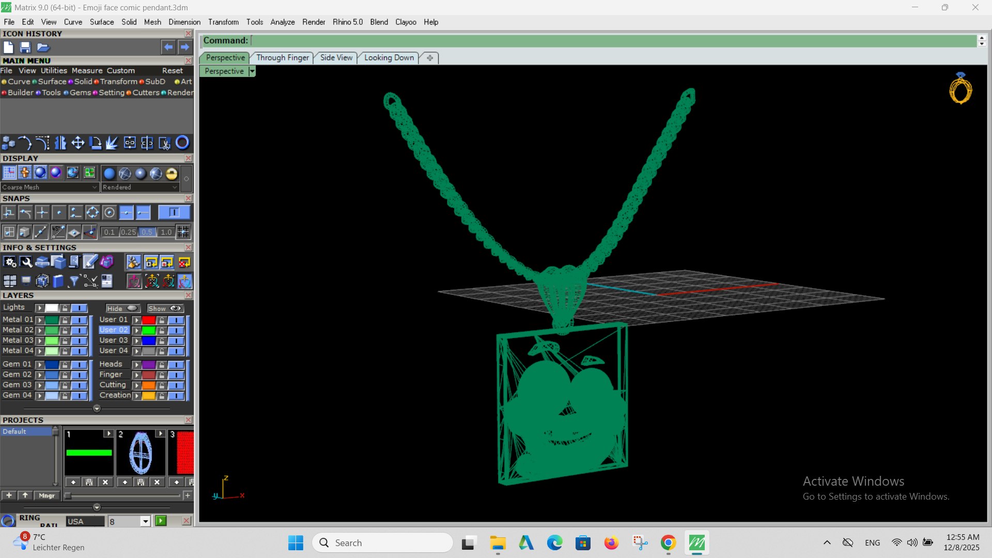Toggle visibility switch for Metal 01 layer

click(79, 320)
